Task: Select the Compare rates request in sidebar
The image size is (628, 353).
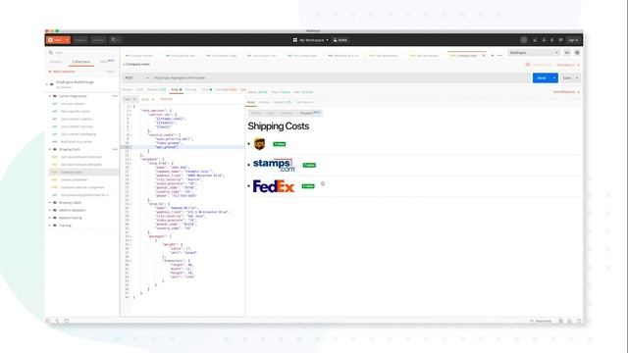Action: point(83,173)
